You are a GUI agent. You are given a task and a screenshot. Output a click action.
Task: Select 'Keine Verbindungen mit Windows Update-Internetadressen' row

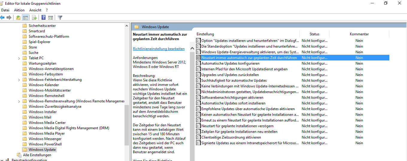point(293,86)
